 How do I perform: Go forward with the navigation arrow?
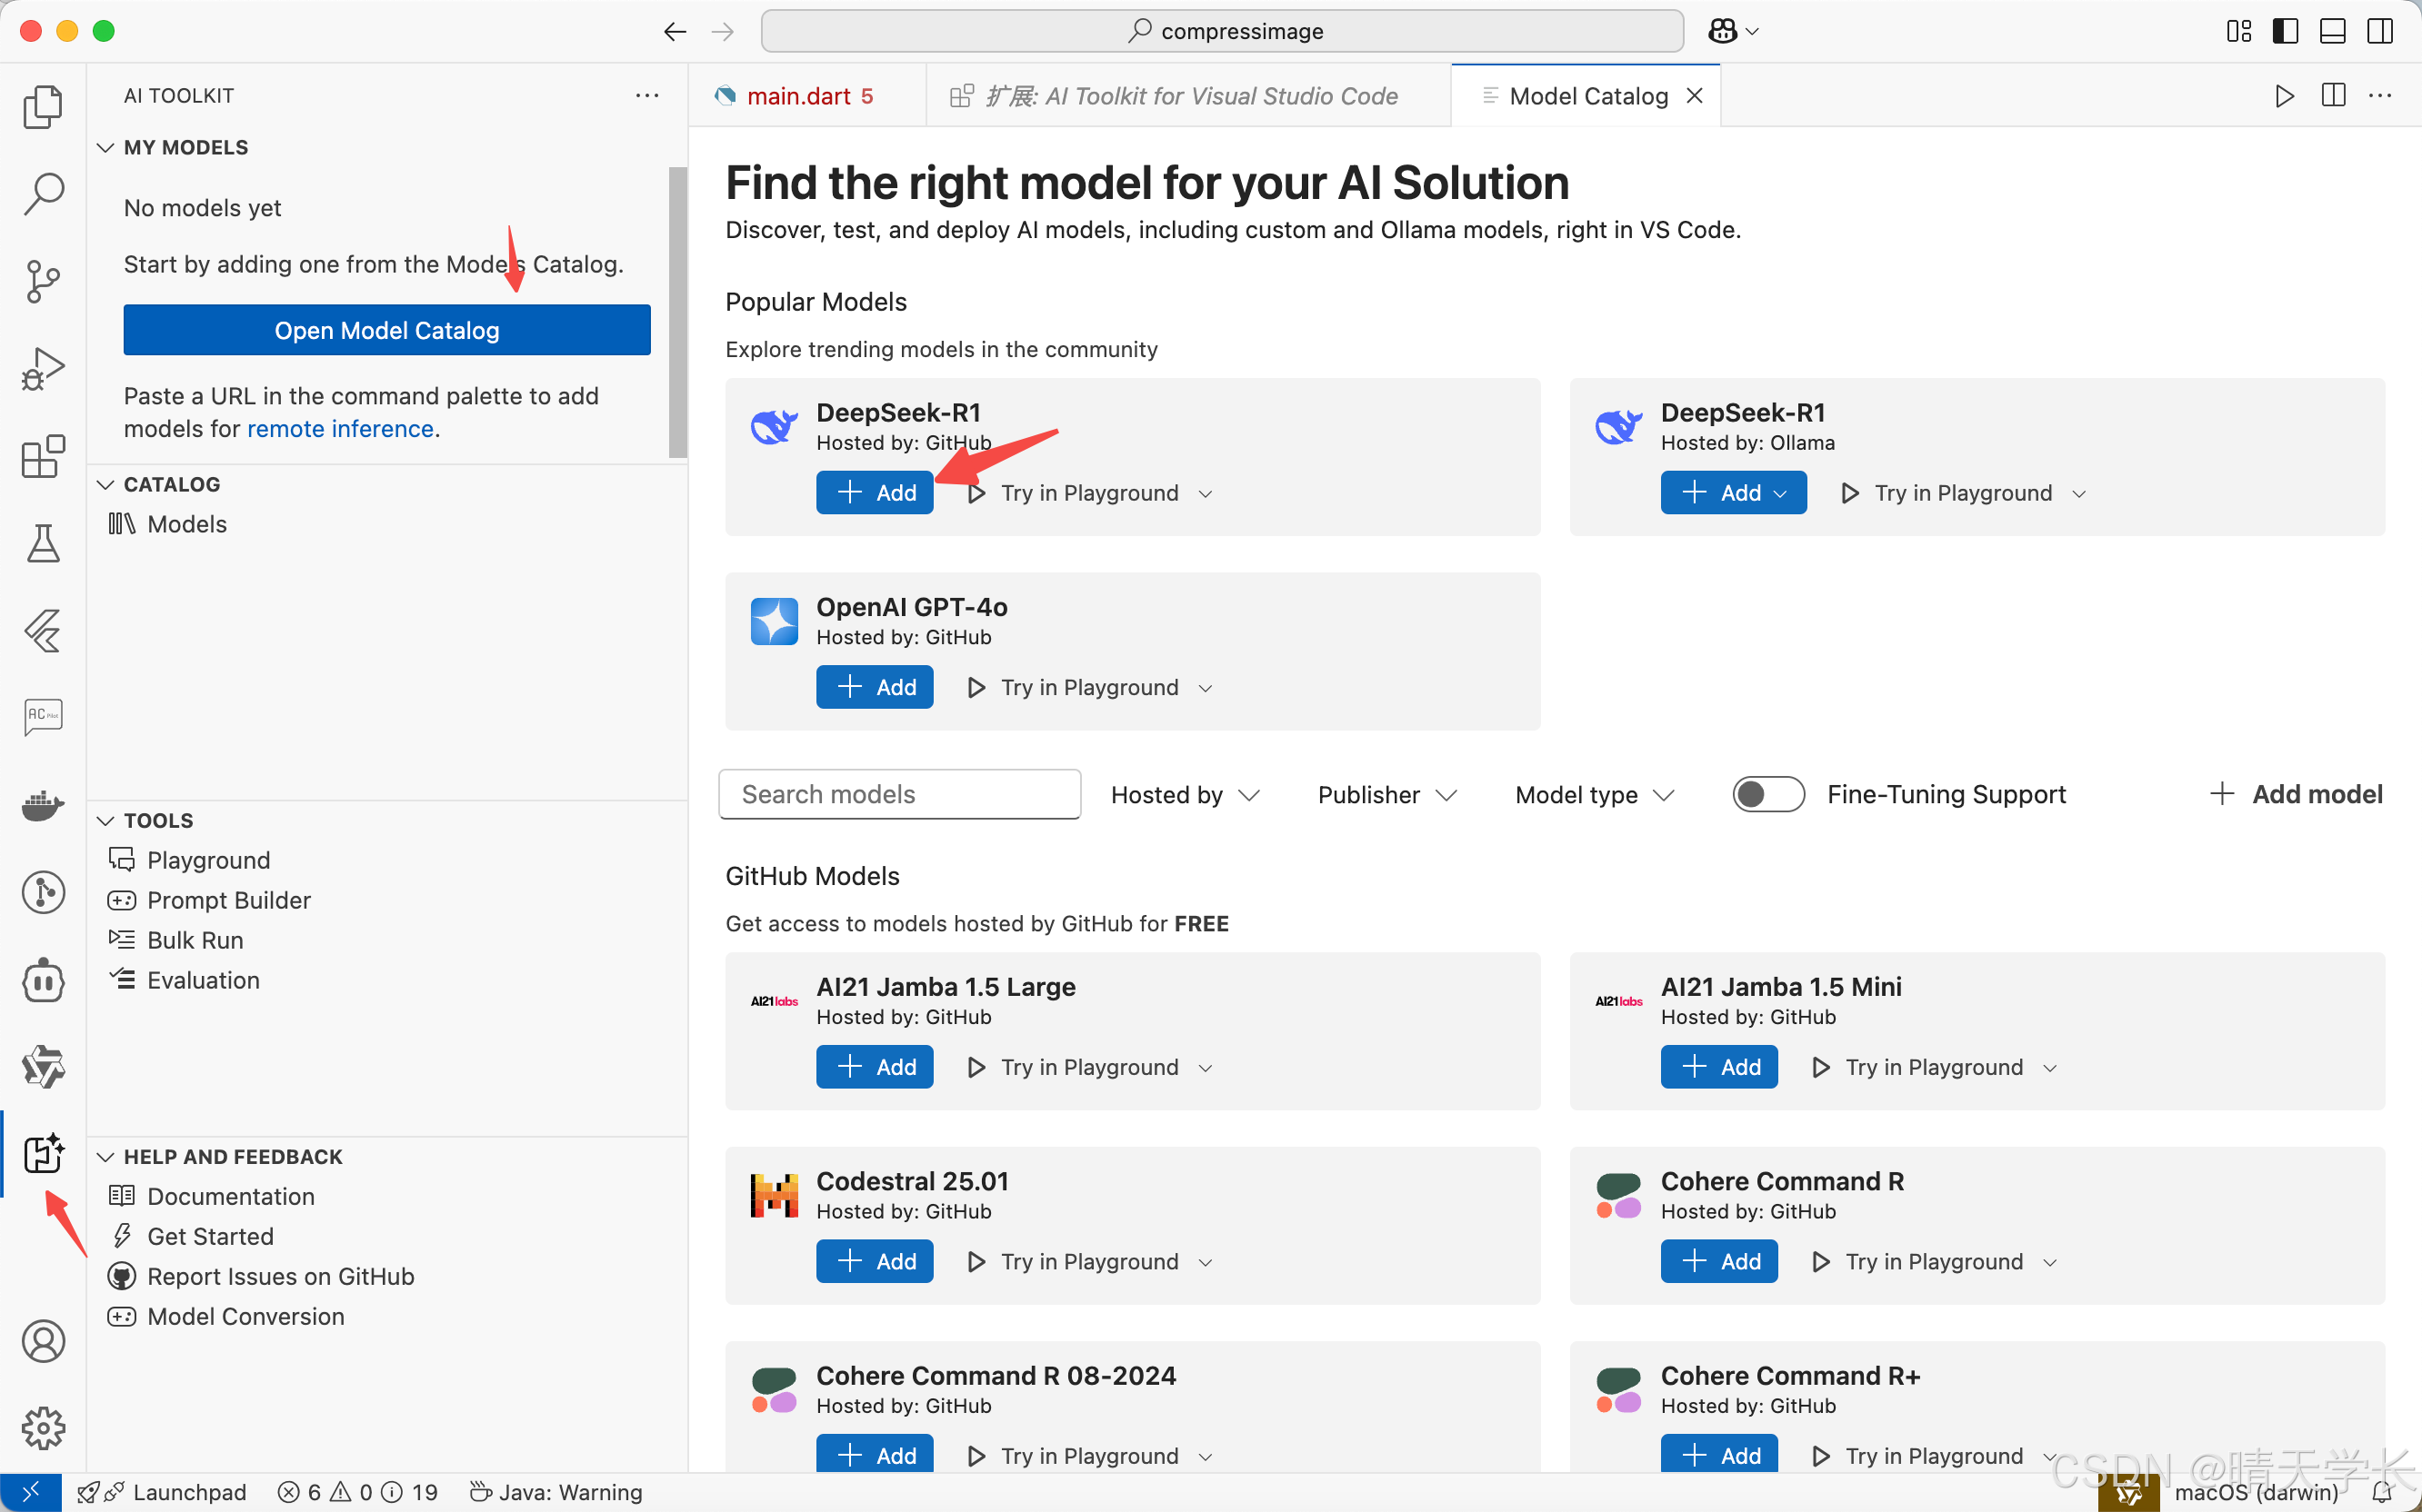pyautogui.click(x=722, y=32)
